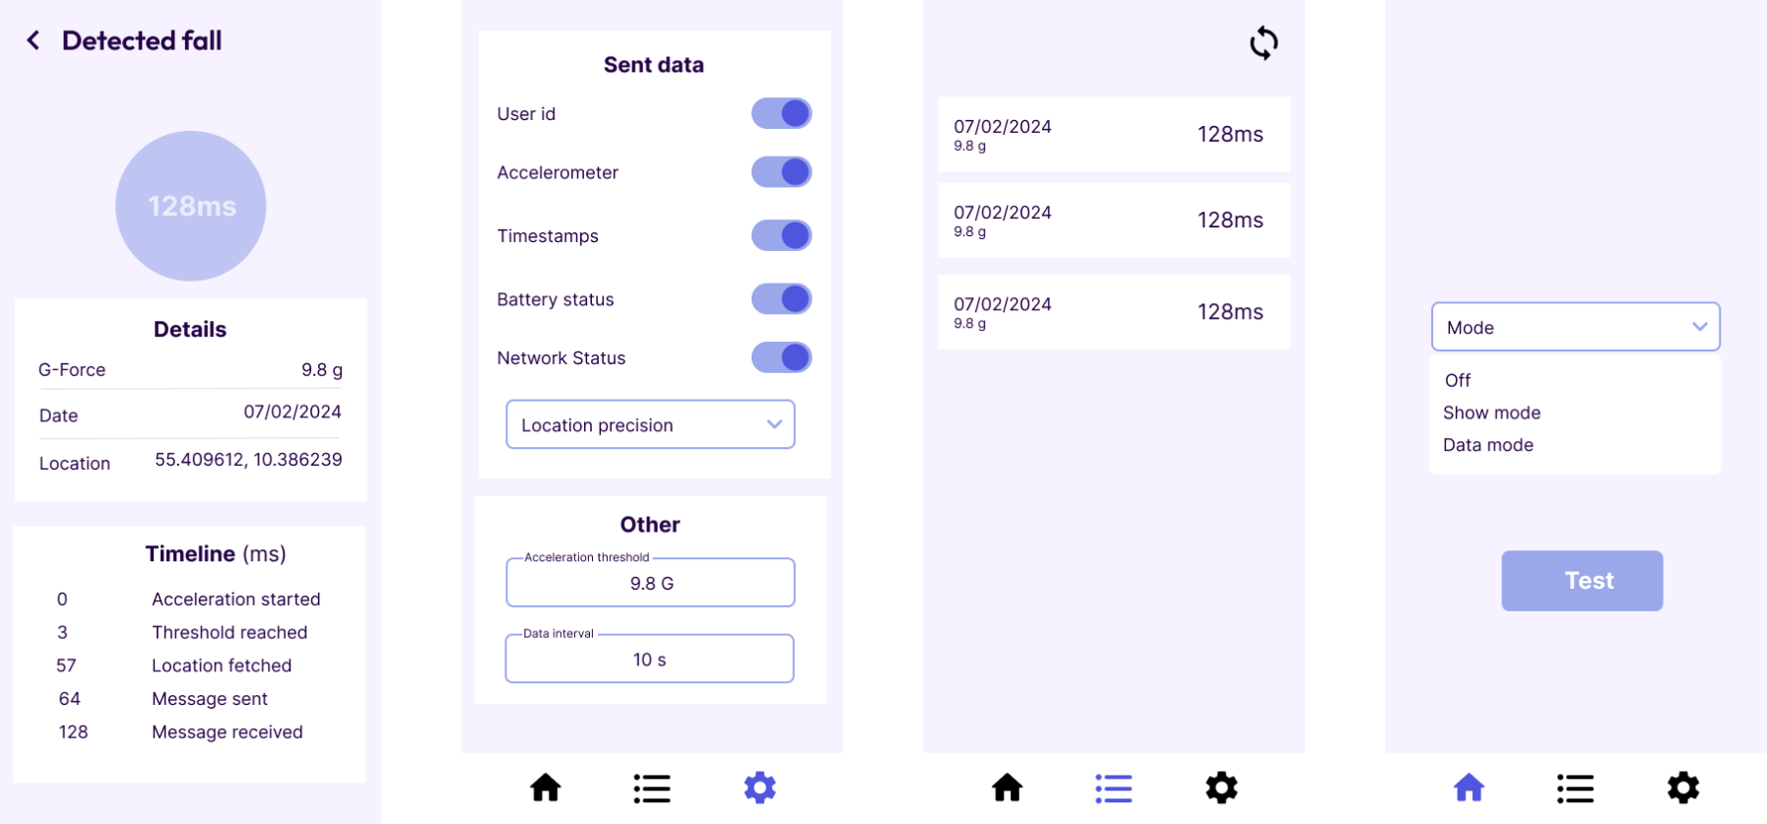
Task: Go back from Detected fall screen
Action: click(x=33, y=40)
